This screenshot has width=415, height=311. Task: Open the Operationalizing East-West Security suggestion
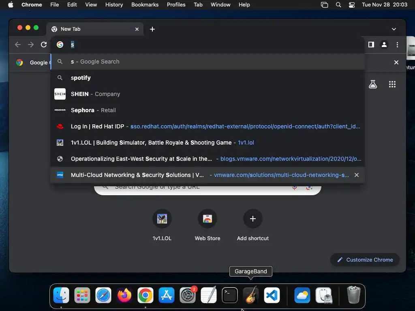(x=207, y=159)
